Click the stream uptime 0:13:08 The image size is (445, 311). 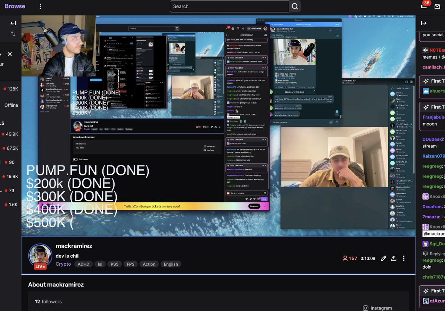click(x=368, y=258)
